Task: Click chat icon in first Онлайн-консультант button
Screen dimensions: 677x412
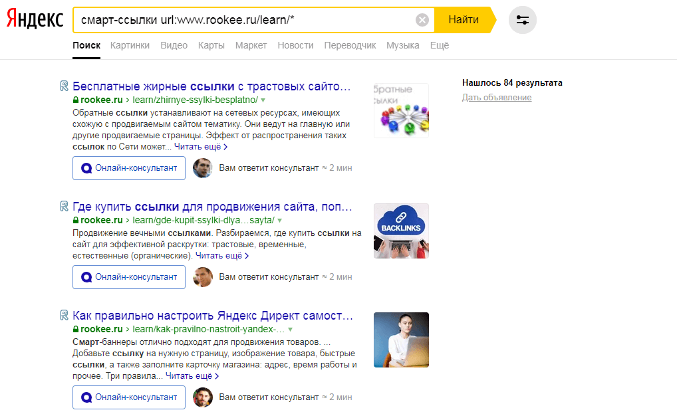Action: pos(86,168)
